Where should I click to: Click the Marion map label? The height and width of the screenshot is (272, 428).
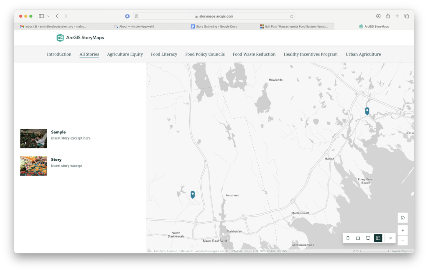[x=329, y=159]
